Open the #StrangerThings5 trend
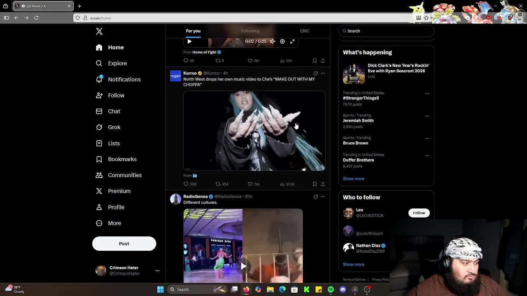The image size is (527, 296). [x=361, y=98]
